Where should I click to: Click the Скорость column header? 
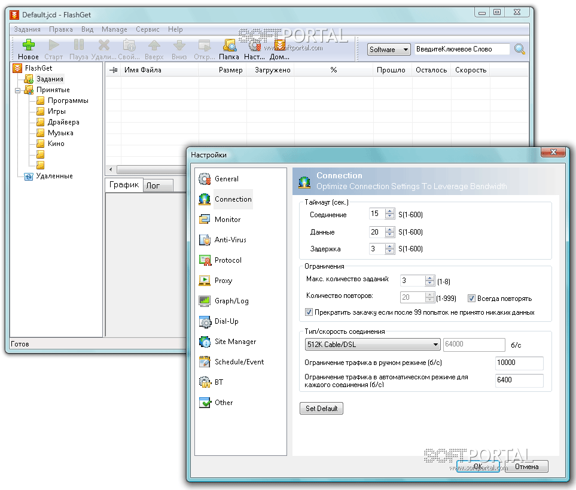(x=471, y=70)
